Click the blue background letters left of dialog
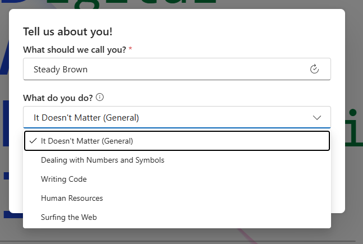This screenshot has height=244, width=363. coord(4,130)
